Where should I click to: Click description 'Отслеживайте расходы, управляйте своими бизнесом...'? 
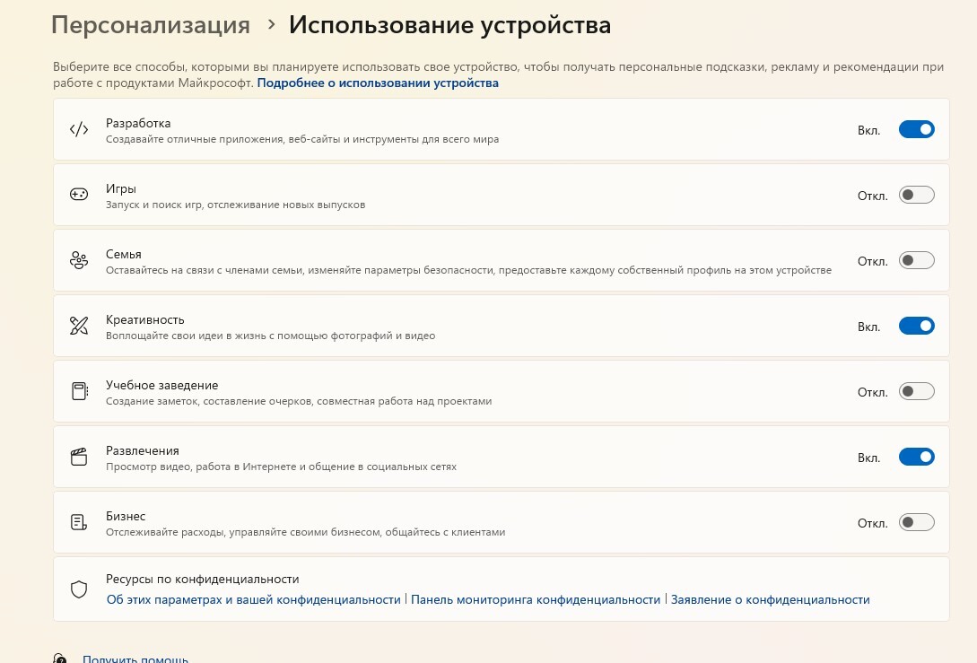[x=305, y=532]
